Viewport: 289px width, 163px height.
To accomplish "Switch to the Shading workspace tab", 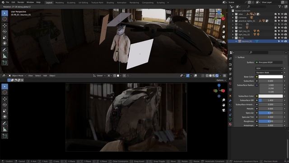I will pyautogui.click(x=110, y=3).
